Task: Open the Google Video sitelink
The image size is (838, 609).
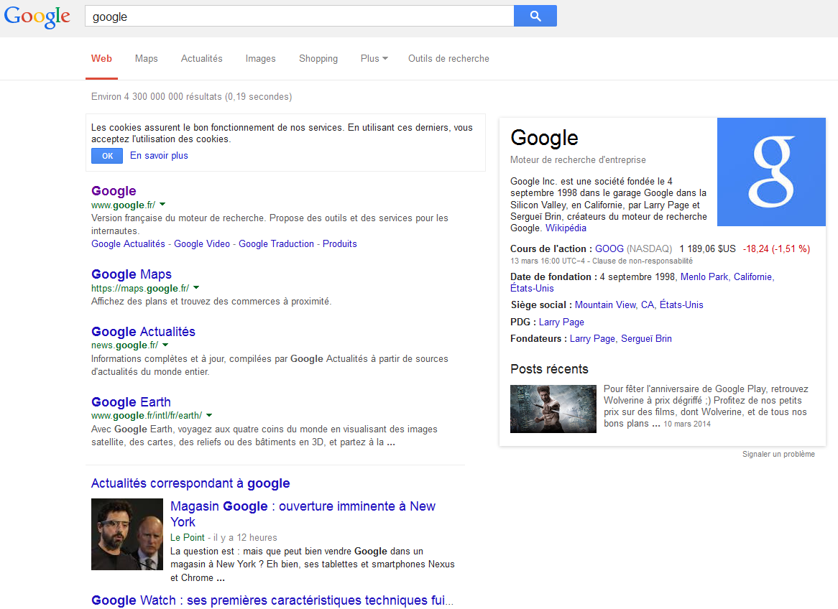Action: click(x=202, y=243)
